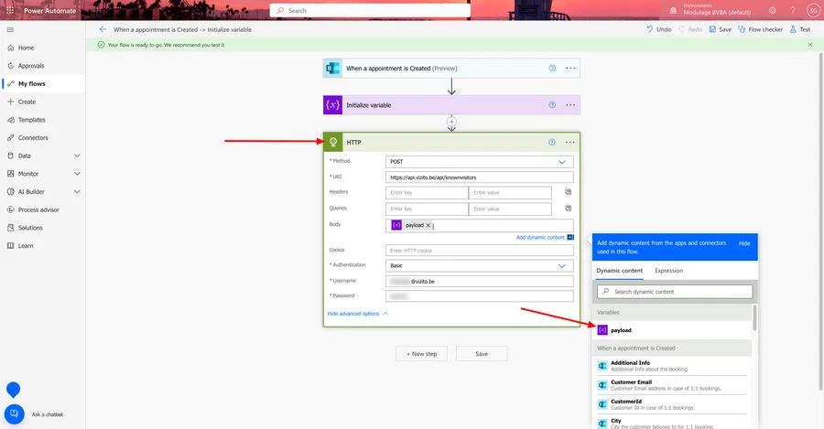Screen dimensions: 824x429
Task: Open the appointment trigger ellipsis menu
Action: [x=570, y=69]
